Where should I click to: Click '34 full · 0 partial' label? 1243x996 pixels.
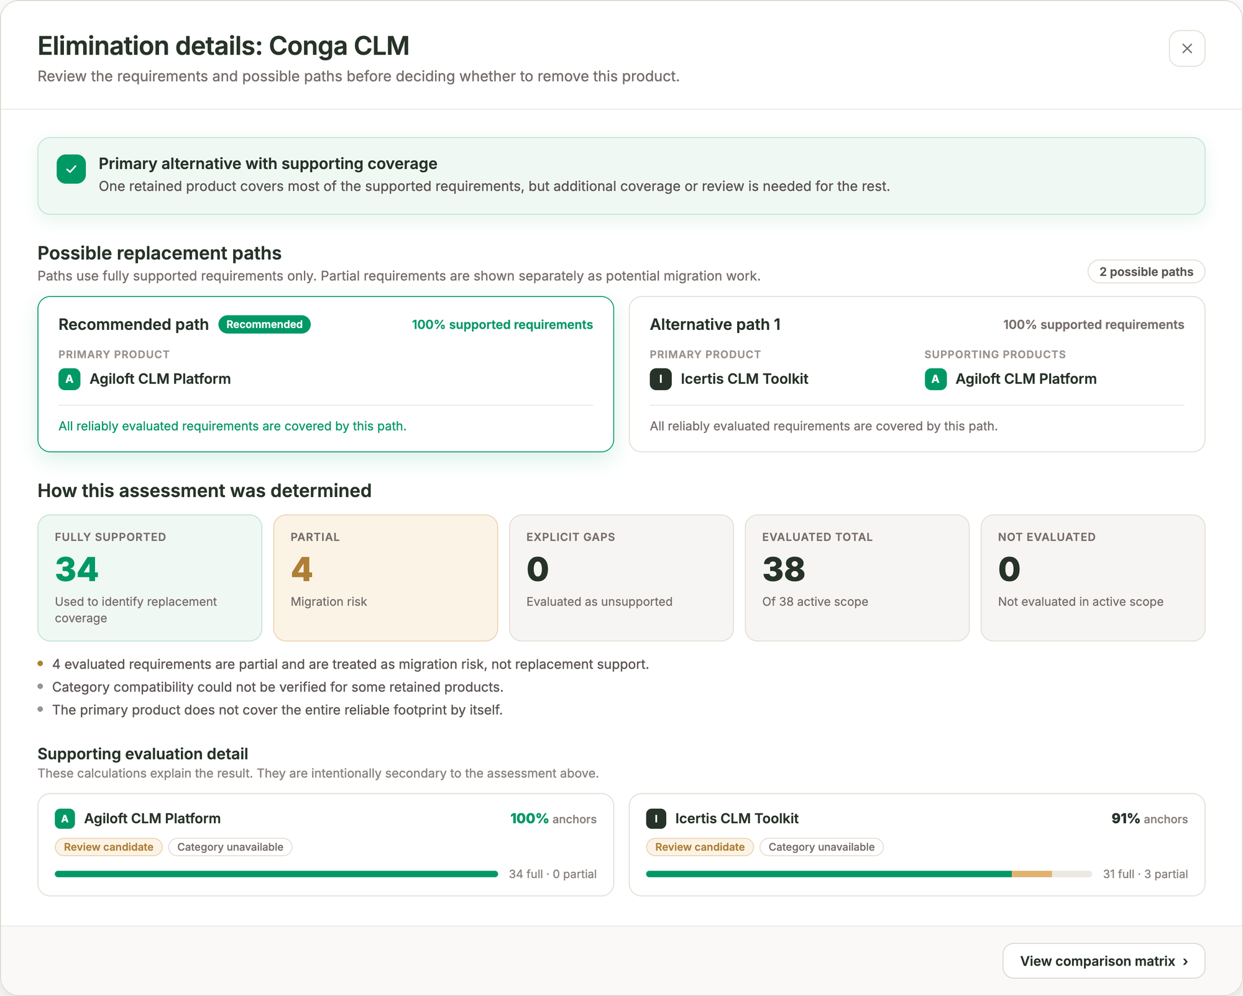point(553,874)
